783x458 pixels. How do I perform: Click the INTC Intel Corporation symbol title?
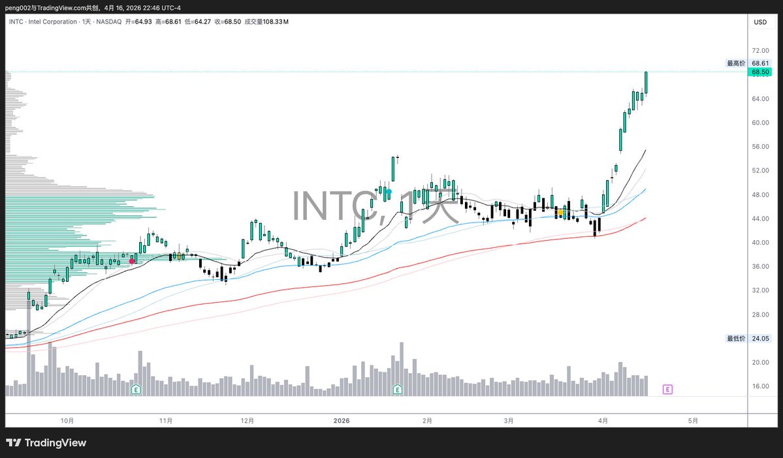click(43, 22)
